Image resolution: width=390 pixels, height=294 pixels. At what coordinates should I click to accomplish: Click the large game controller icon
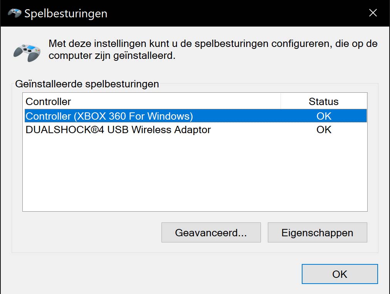click(27, 52)
